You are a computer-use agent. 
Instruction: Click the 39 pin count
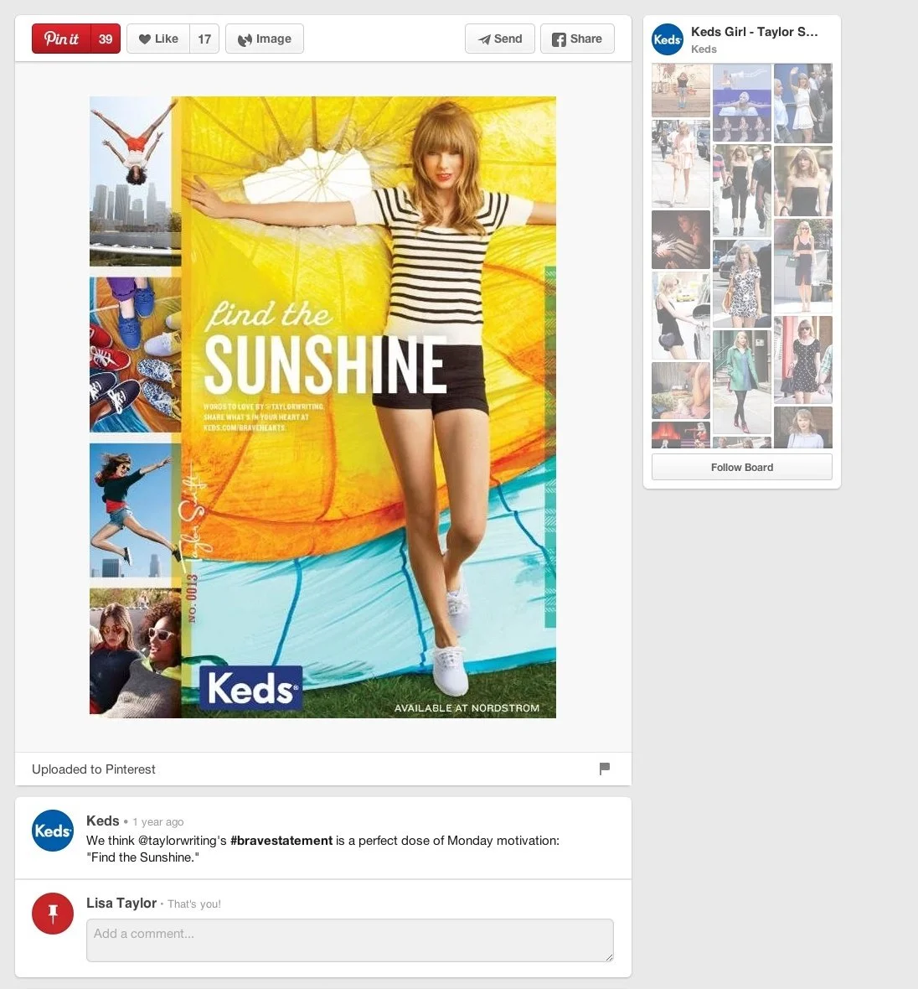coord(106,39)
